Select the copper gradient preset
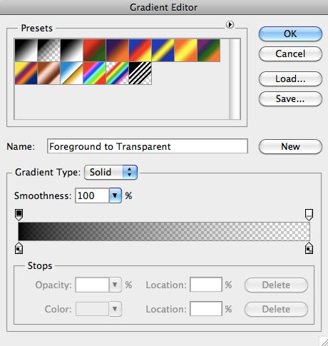Screen dimensions: 328x346 [49, 73]
